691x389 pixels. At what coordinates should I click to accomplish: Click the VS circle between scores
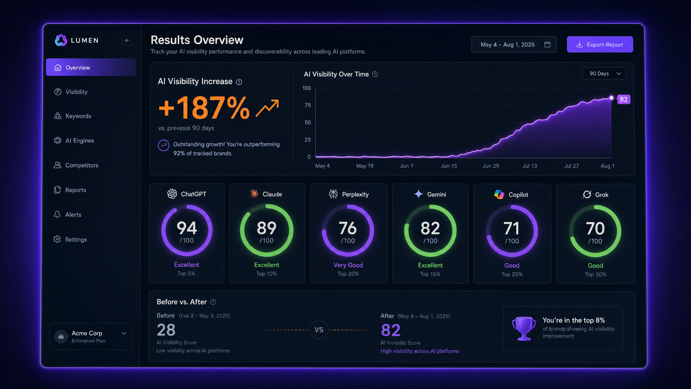tap(319, 330)
